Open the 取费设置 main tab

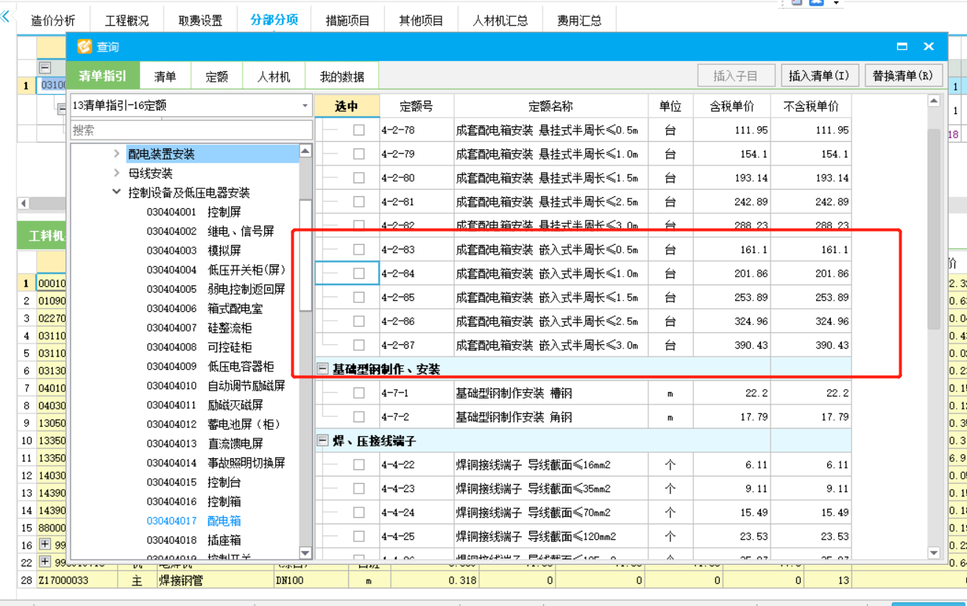[x=200, y=21]
